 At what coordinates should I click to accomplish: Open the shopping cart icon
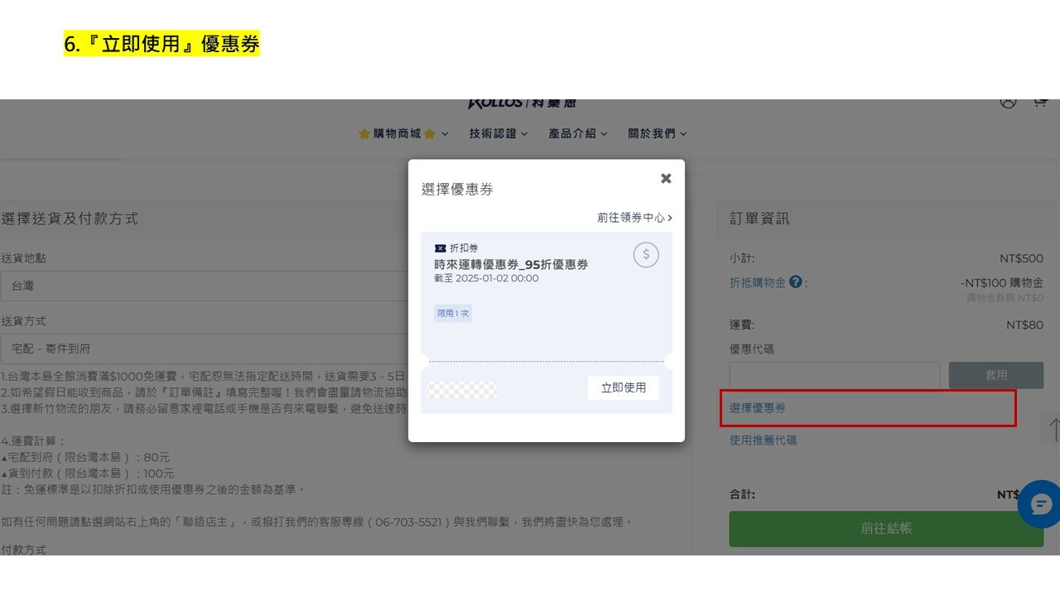[x=1040, y=102]
